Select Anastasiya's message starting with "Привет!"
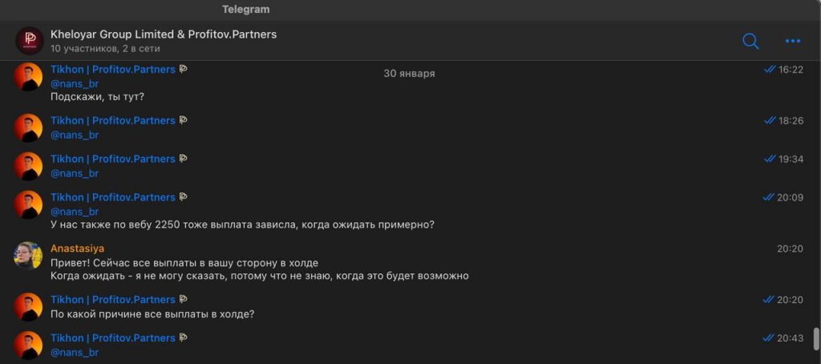Viewport: 821px width, 364px height. tap(184, 263)
